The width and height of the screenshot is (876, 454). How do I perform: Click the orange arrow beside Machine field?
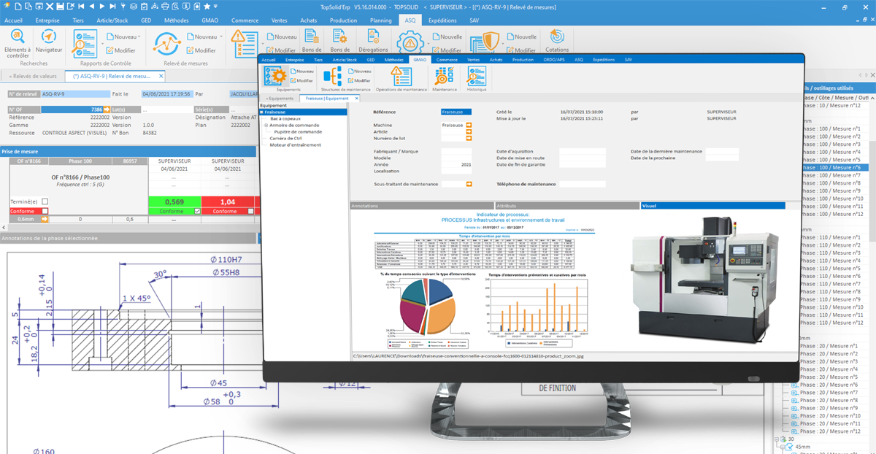469,125
